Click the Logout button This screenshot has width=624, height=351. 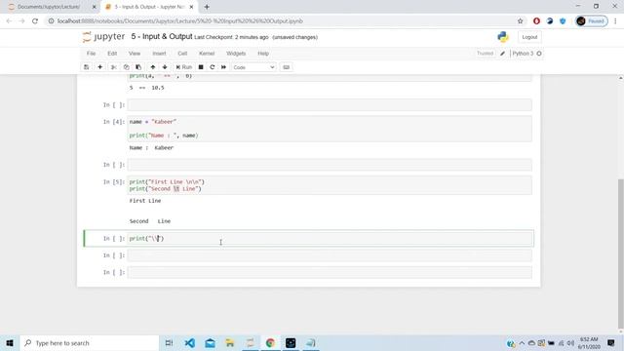pos(529,37)
